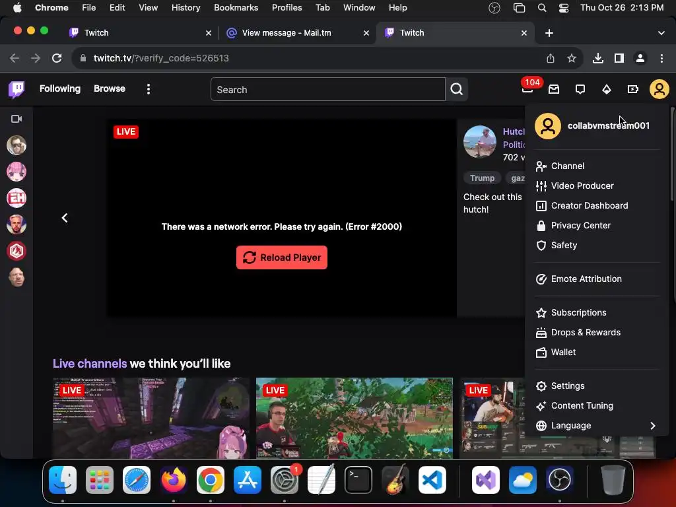Click the Live channels heading link
Image resolution: width=676 pixels, height=507 pixels.
tap(90, 364)
